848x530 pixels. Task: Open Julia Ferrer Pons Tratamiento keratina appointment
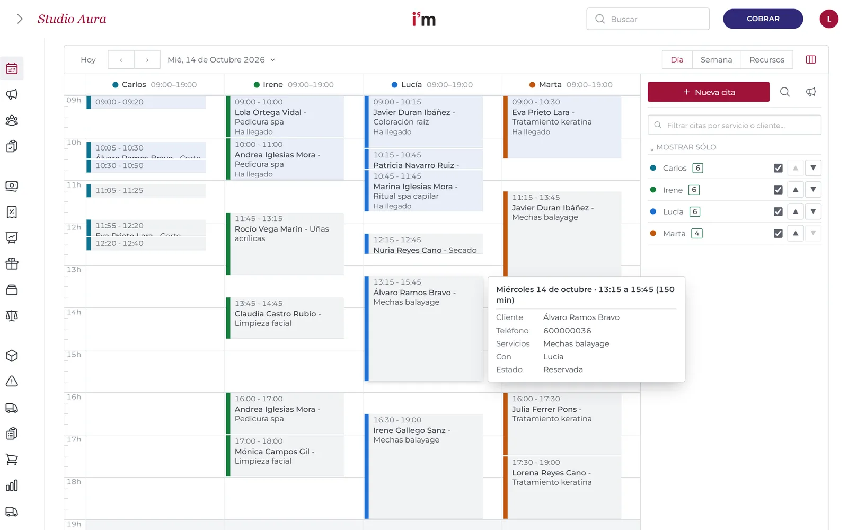pos(562,424)
